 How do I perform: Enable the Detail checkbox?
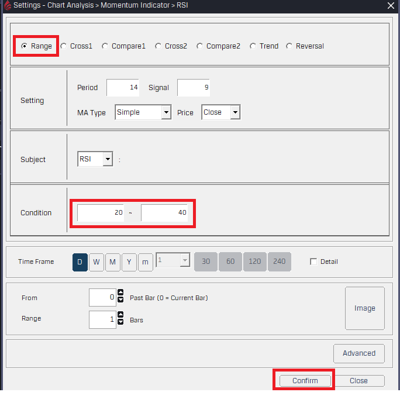313,262
